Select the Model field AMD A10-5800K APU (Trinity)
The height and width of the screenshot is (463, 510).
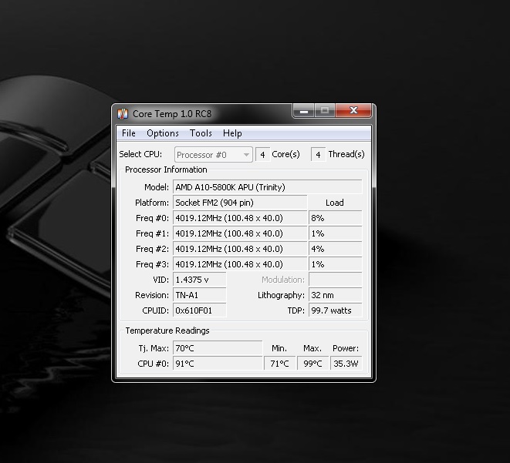pos(268,187)
